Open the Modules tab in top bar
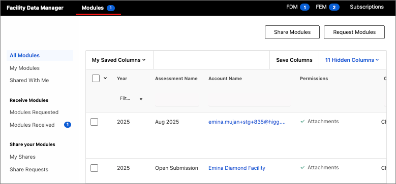 [98, 8]
